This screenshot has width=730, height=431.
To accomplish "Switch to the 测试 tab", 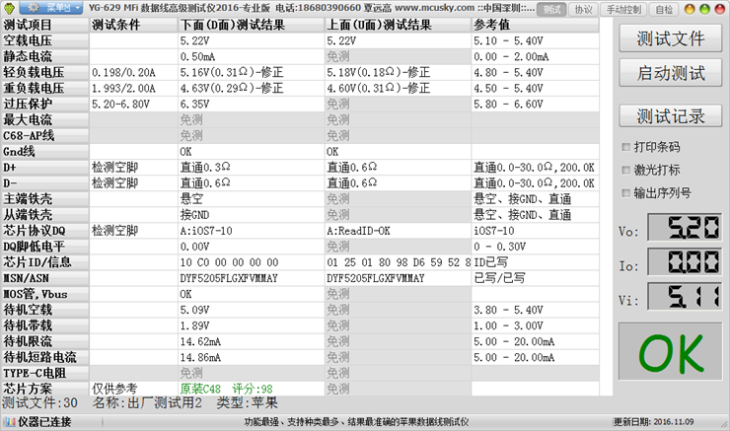I will point(552,9).
